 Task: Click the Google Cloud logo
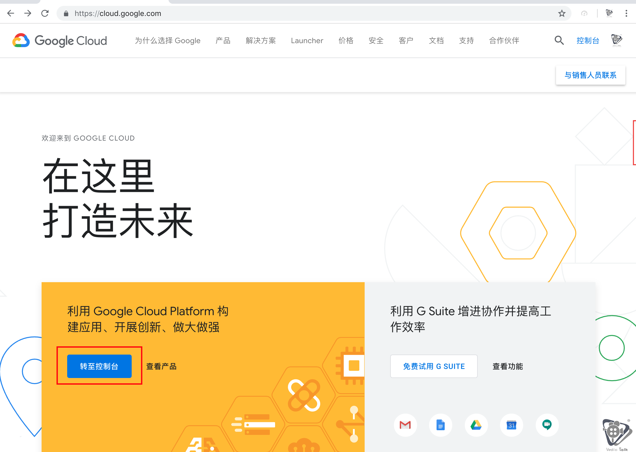tap(60, 41)
